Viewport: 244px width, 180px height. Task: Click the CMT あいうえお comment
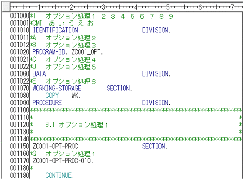click(63, 23)
